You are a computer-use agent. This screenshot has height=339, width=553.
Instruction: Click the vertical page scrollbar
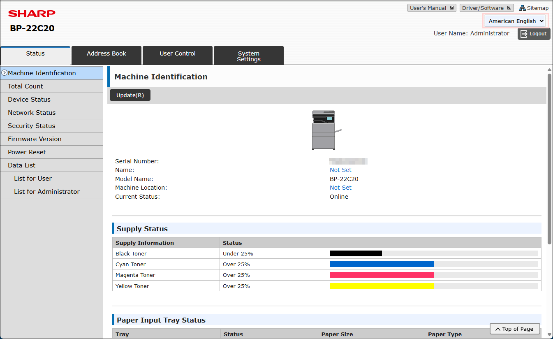(x=549, y=158)
